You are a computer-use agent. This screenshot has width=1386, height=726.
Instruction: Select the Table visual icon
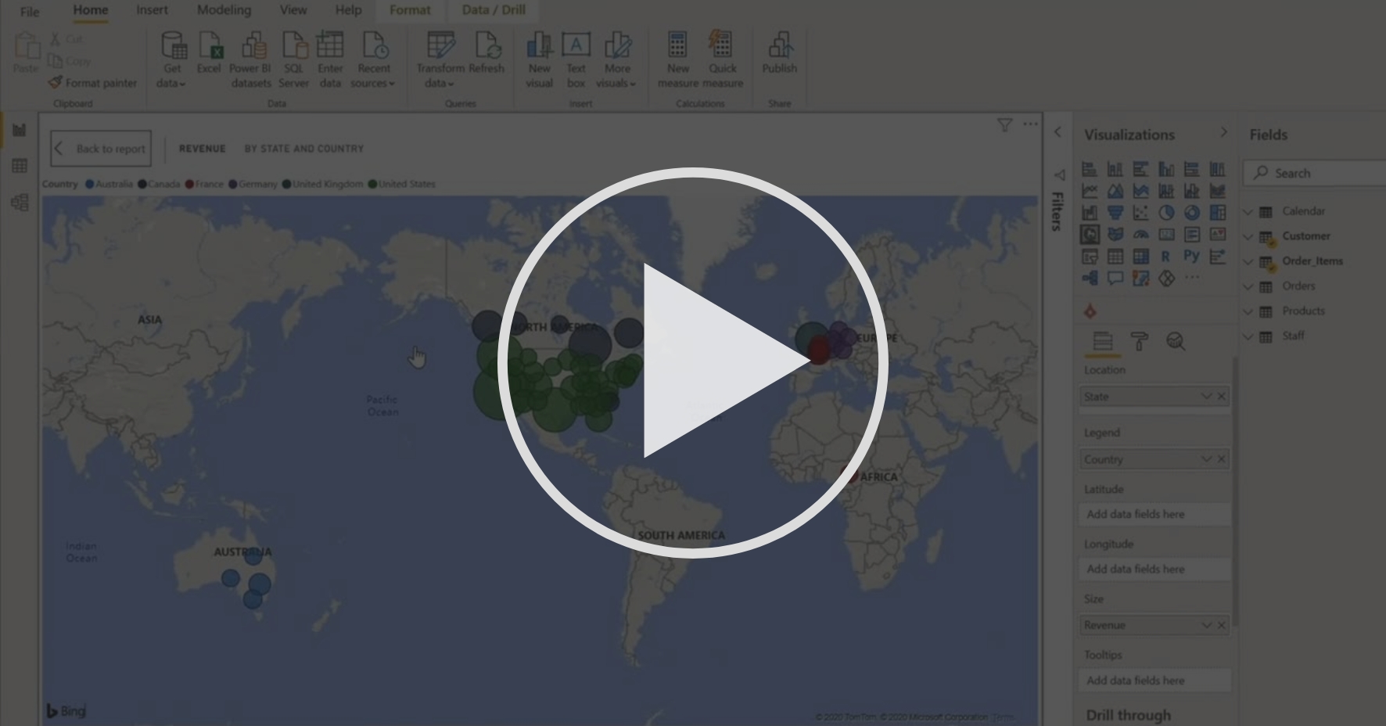tap(1115, 255)
